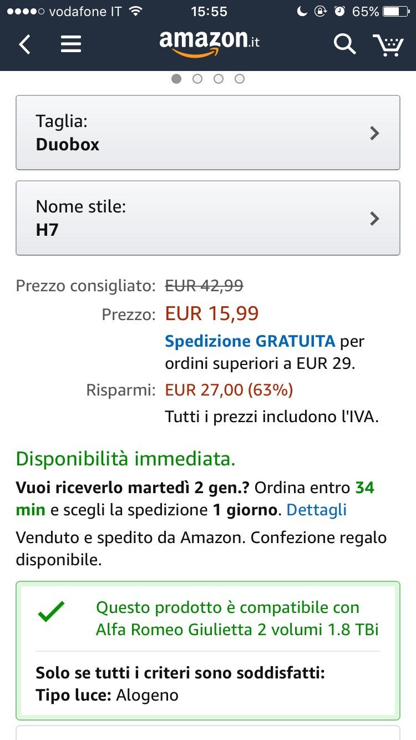Open the Spedizione GRATUITA link
The image size is (416, 740).
coord(250,341)
